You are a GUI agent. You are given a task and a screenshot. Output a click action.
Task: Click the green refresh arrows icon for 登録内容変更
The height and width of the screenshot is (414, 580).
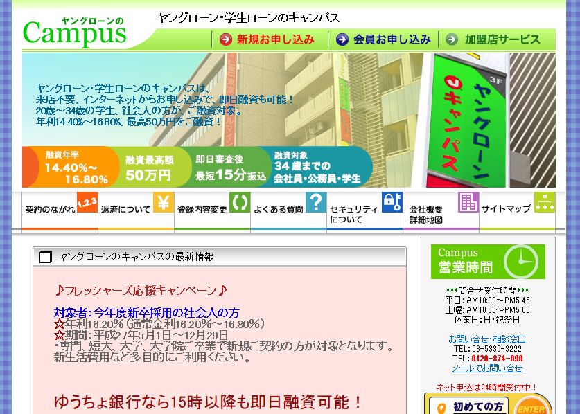pos(240,202)
